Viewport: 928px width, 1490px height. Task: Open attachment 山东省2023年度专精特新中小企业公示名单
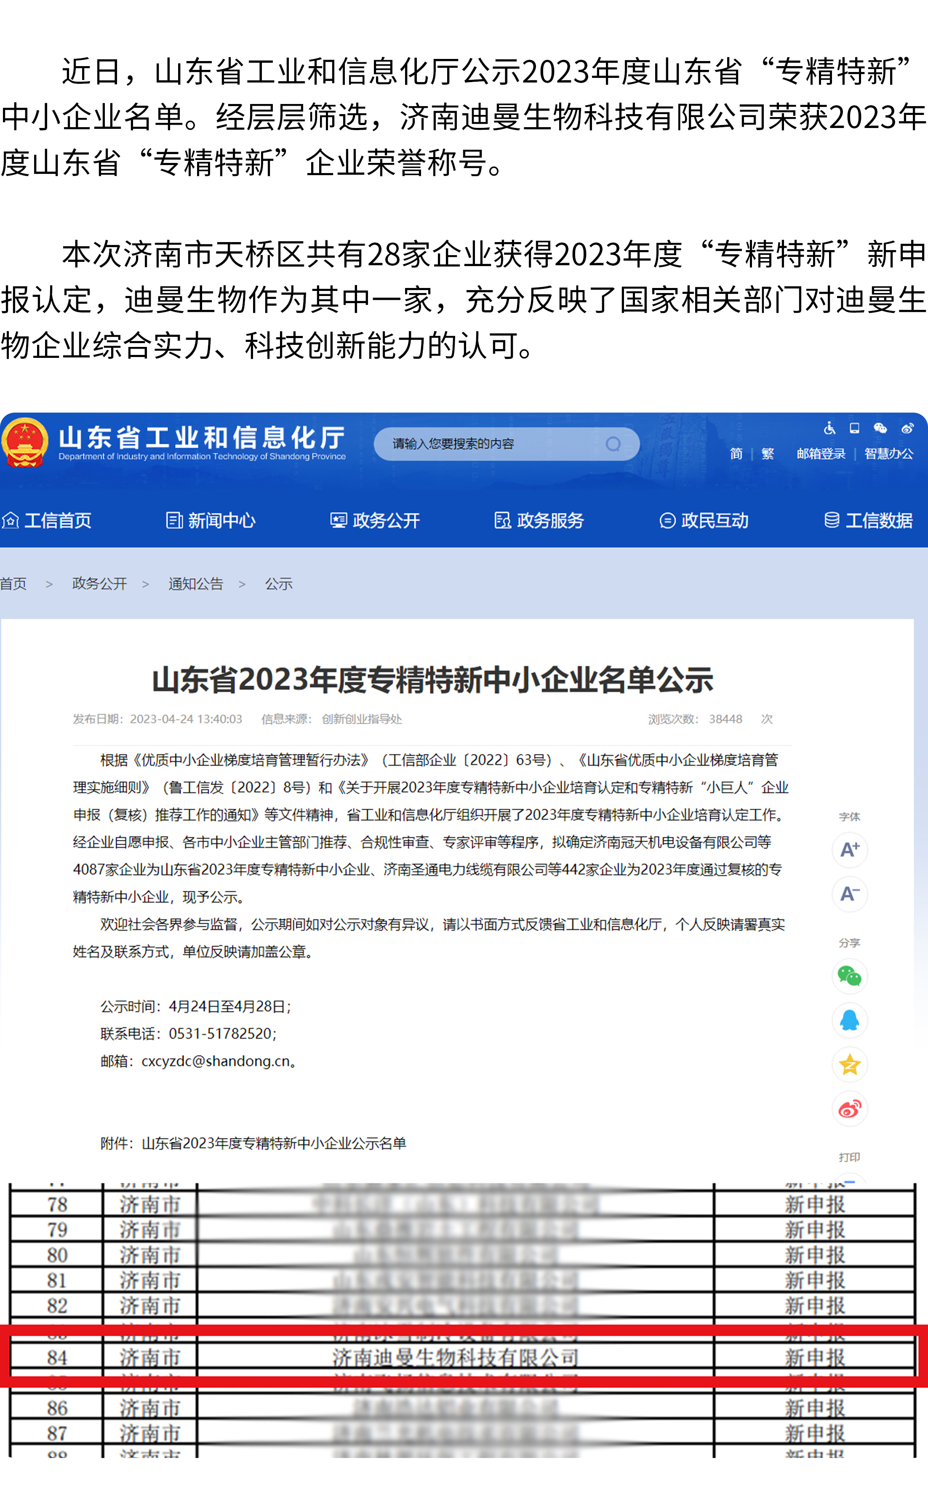(274, 1143)
